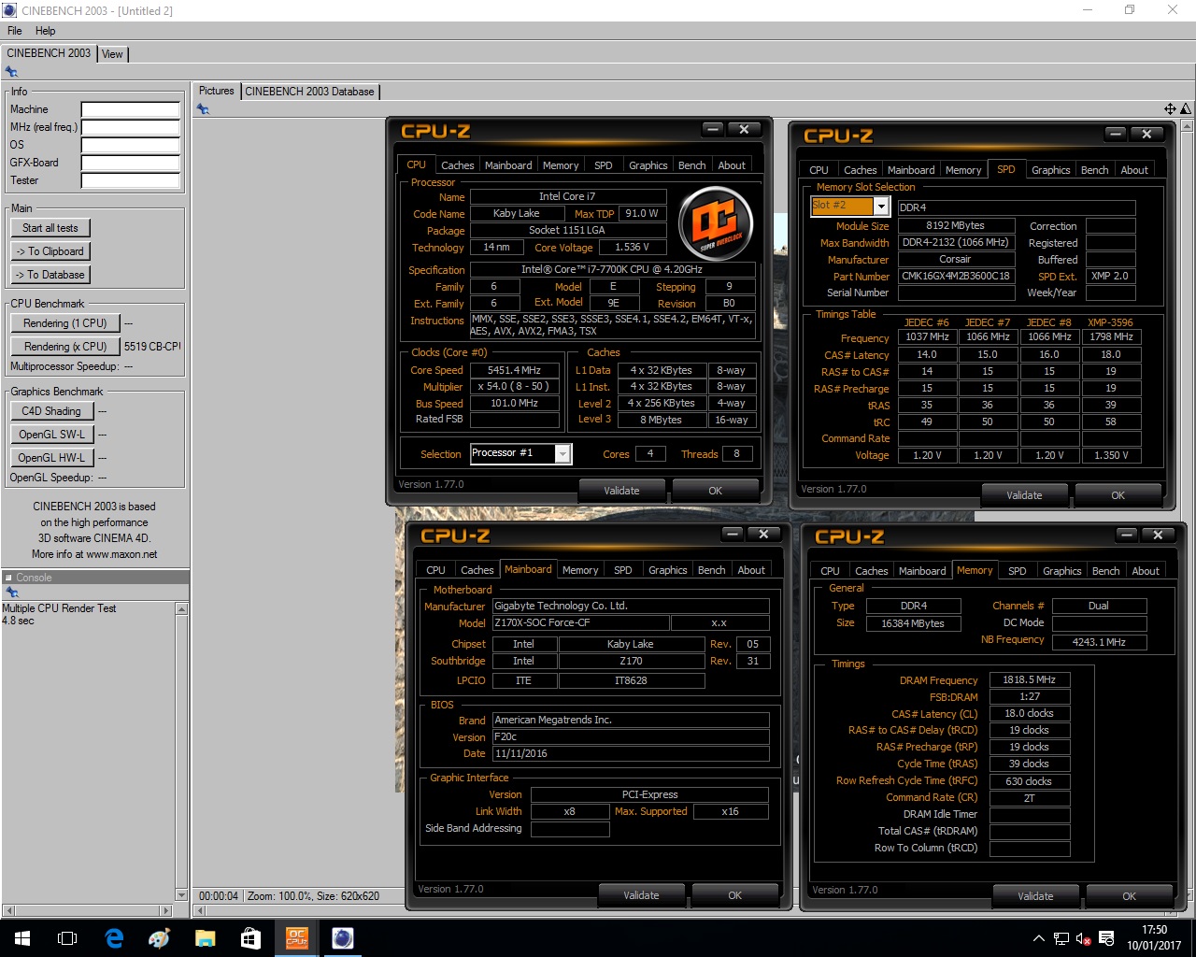The width and height of the screenshot is (1196, 957).
Task: Open Graphics tab in the SPD window of CPU-Z
Action: tap(1050, 170)
